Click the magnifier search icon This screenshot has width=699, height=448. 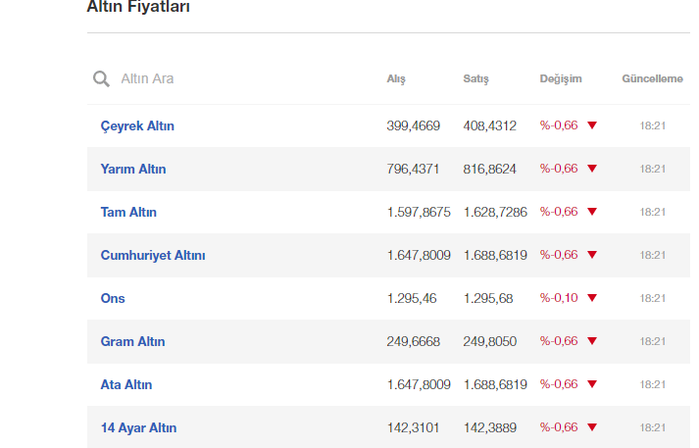pos(101,78)
